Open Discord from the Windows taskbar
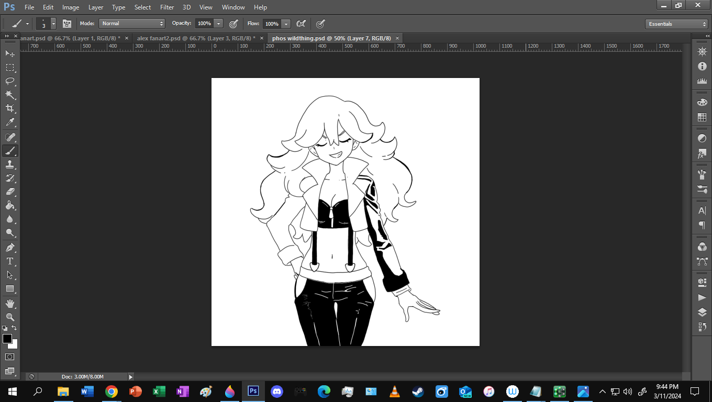712x402 pixels. click(276, 391)
